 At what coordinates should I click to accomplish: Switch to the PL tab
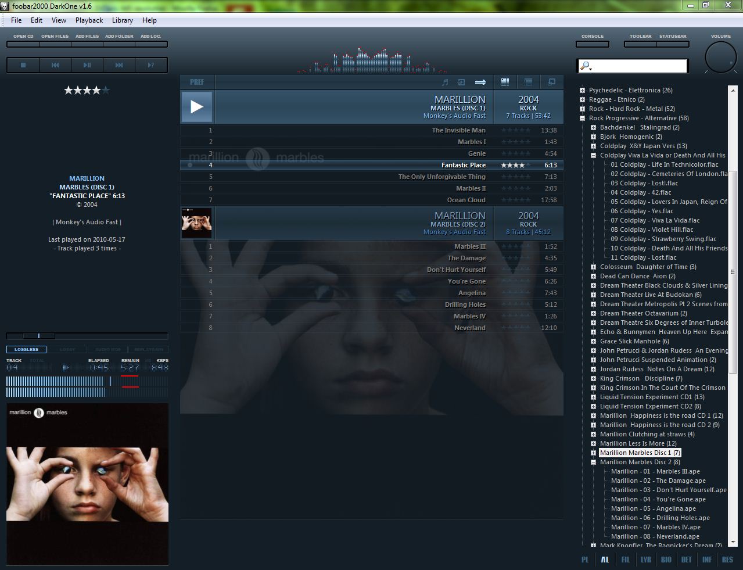tap(585, 560)
